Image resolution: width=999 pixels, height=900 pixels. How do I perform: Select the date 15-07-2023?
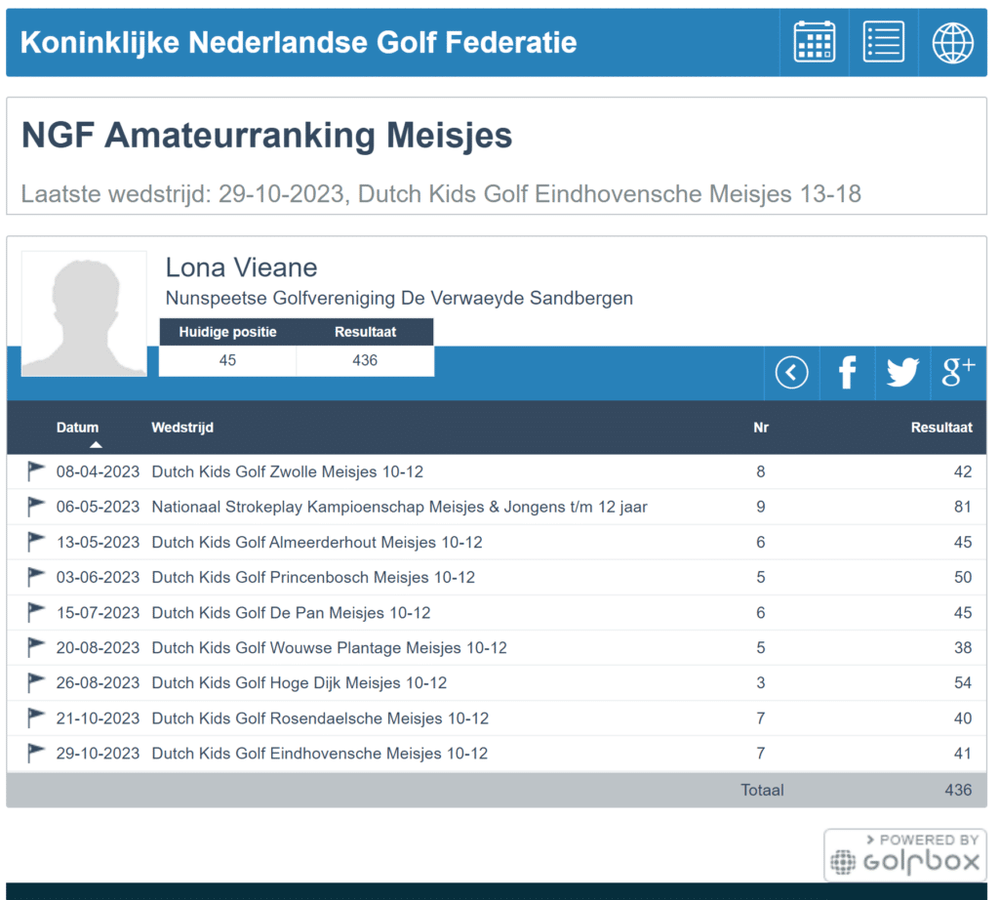(98, 613)
